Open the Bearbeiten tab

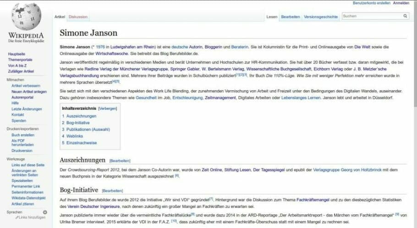[x=291, y=17]
